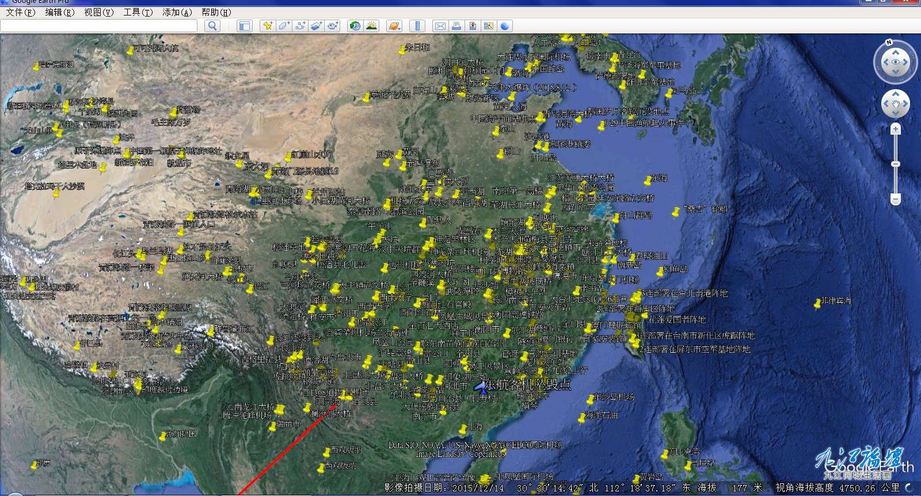
Task: Click the 哈萨克斯坦 pushpin placemark
Action: (36, 67)
